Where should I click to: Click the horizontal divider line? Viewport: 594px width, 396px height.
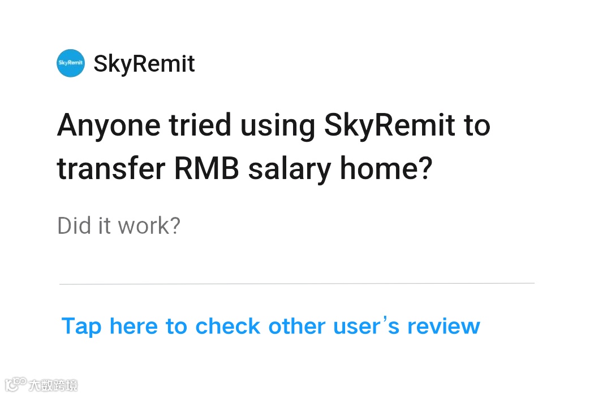click(296, 283)
